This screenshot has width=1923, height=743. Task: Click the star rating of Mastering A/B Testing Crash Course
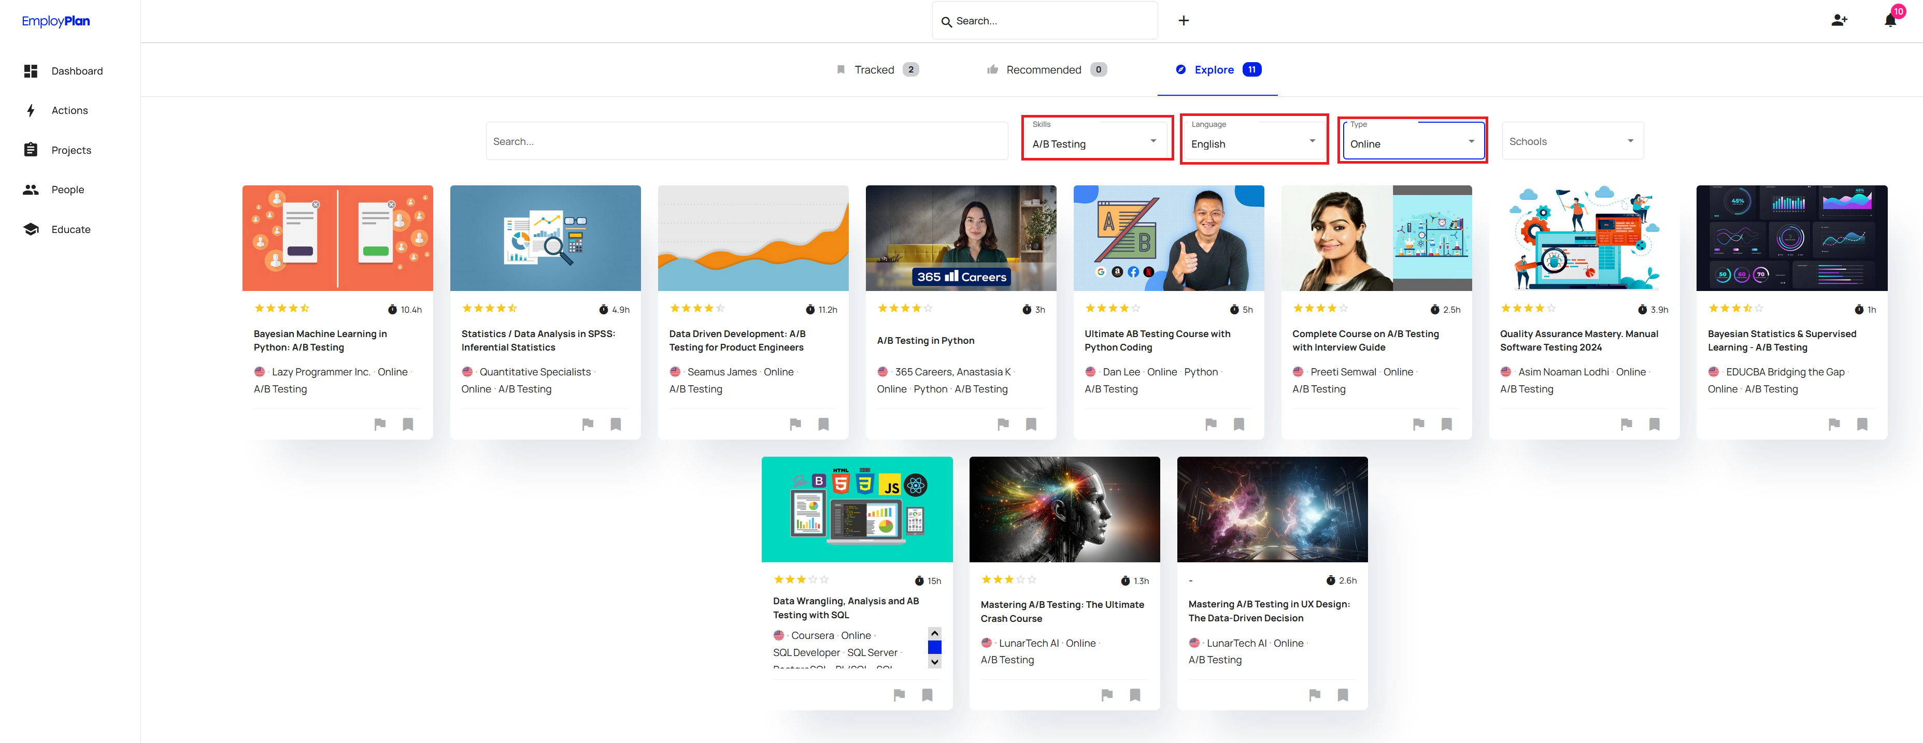1008,579
